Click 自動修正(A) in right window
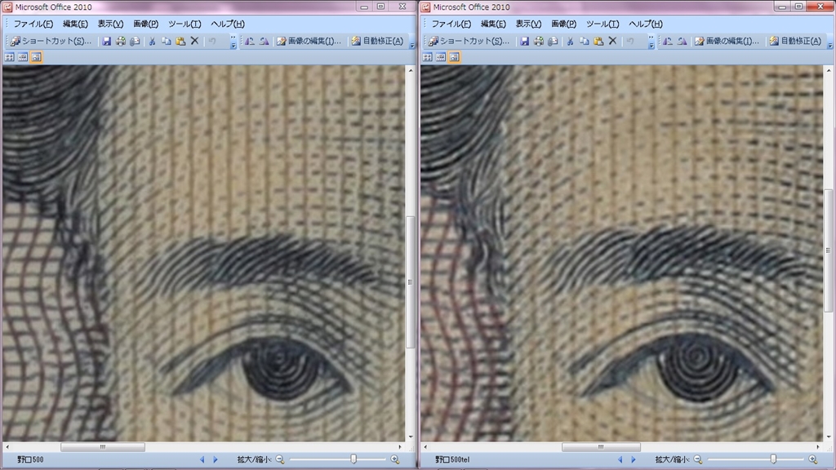The height and width of the screenshot is (470, 836). click(x=795, y=41)
